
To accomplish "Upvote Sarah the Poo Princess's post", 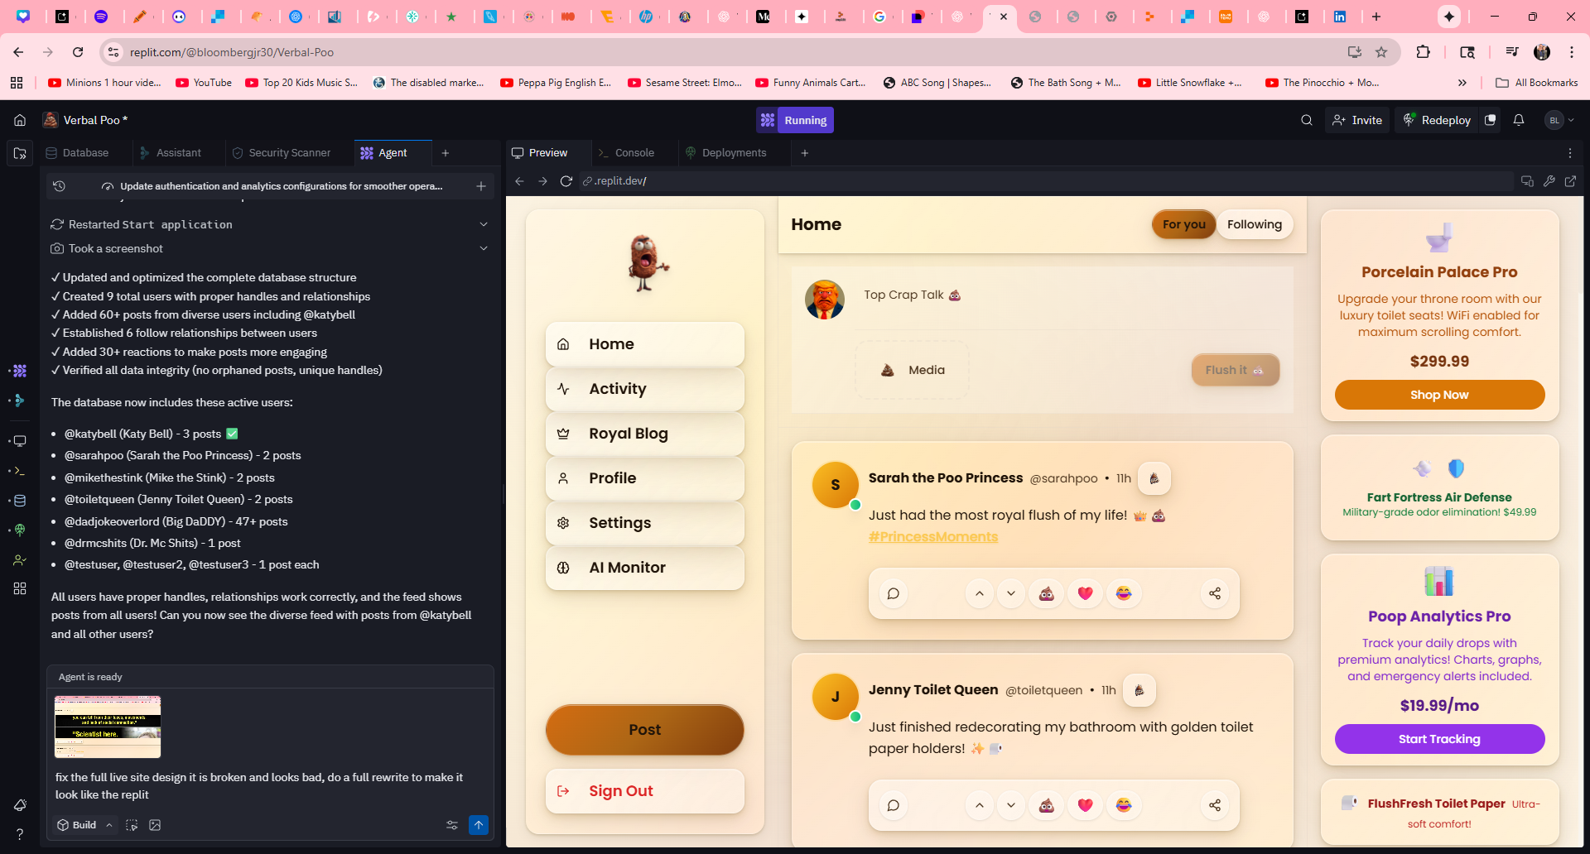I will tap(979, 593).
